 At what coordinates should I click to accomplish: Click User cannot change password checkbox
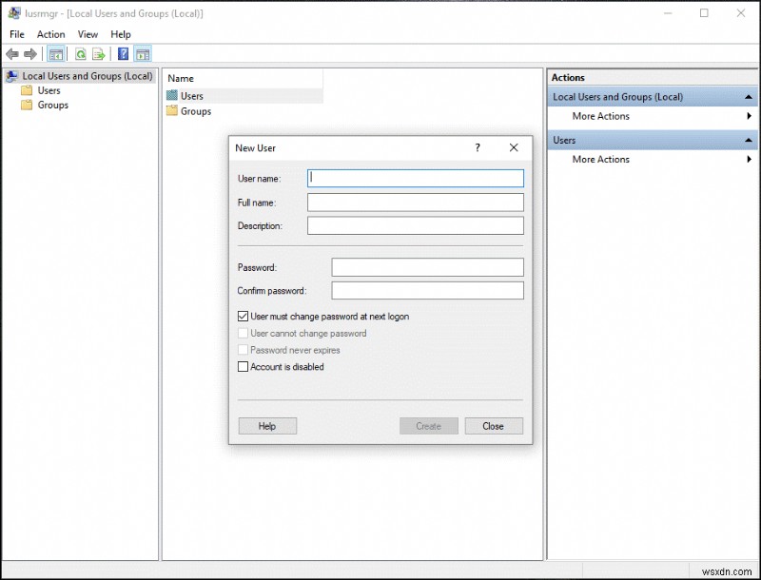tap(244, 333)
